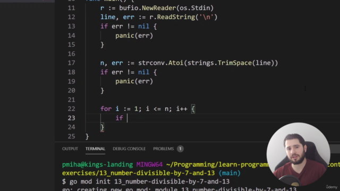Screen dimensions: 340x191
Task: Click the for keyword on line 22
Action: click(106, 109)
